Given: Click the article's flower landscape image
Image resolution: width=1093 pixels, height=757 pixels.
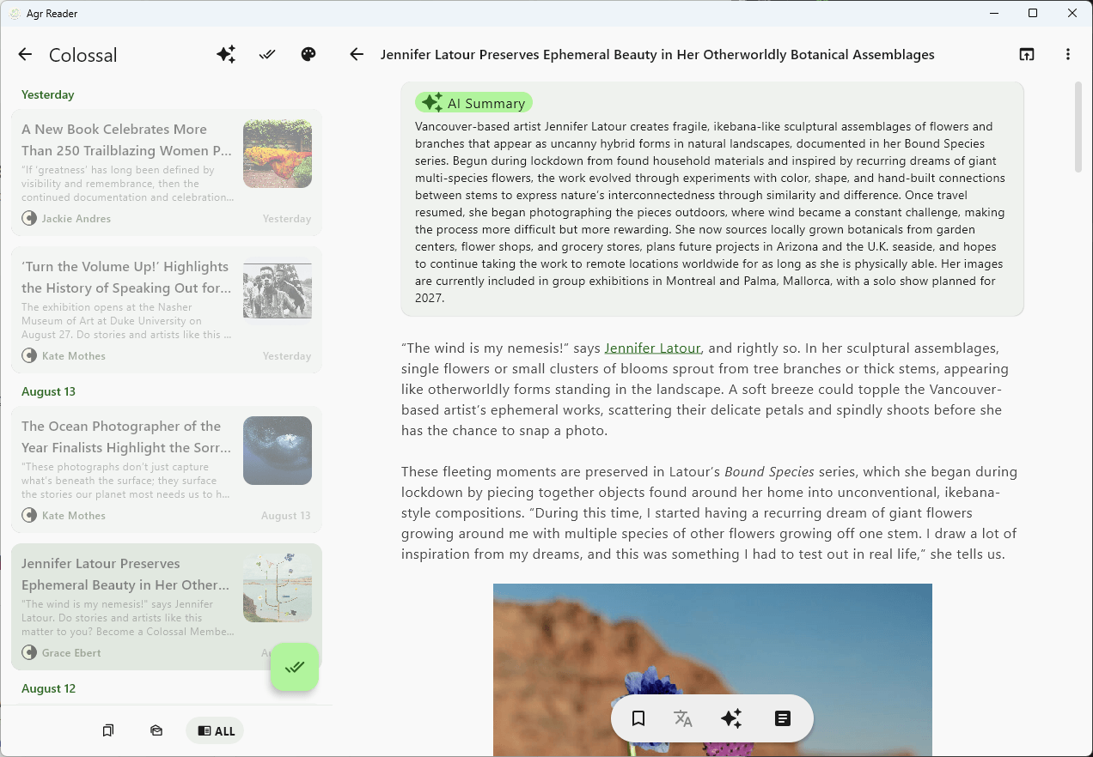Looking at the screenshot, I should coord(712,669).
